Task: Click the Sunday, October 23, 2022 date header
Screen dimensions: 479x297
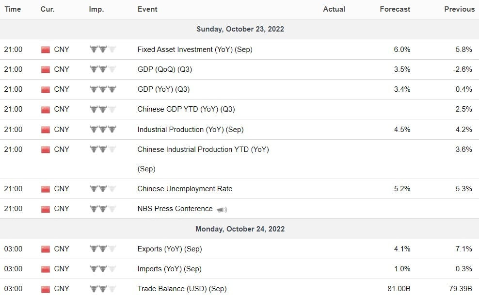Action: (240, 29)
